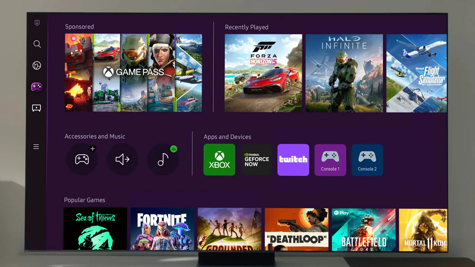Select the user profile icon at the top
Screen dimensions: 475x267
click(36, 23)
